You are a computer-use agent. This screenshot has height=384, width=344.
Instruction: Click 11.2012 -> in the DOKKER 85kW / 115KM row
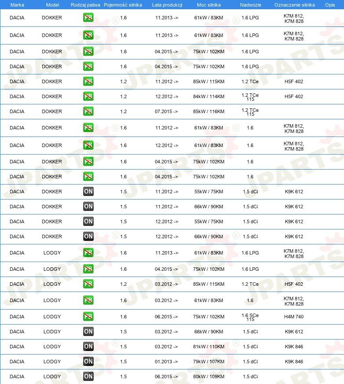point(167,81)
